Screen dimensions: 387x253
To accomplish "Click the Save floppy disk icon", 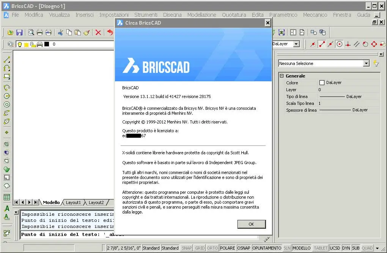I will coord(19,32).
